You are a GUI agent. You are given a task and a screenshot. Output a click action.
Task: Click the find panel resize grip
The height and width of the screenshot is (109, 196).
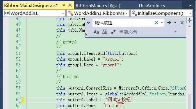pyautogui.click(x=86, y=35)
